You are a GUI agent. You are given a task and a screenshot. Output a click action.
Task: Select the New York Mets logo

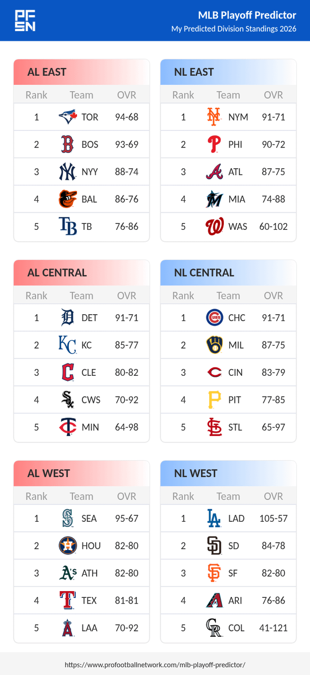pyautogui.click(x=214, y=117)
